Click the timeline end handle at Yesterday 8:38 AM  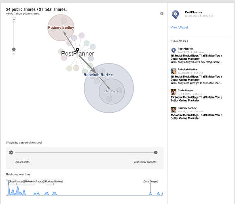point(156,153)
